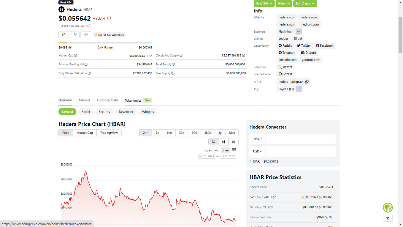Click the share arrow icon button

(x=64, y=35)
